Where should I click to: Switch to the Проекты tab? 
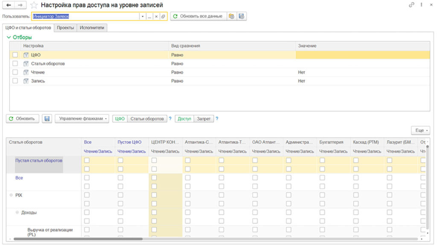pyautogui.click(x=65, y=28)
